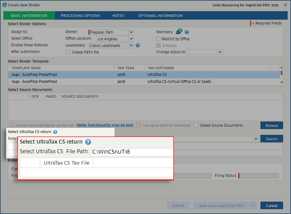The image size is (291, 214).
Task: Expand the Change status to dropdown
Action: 220,52
